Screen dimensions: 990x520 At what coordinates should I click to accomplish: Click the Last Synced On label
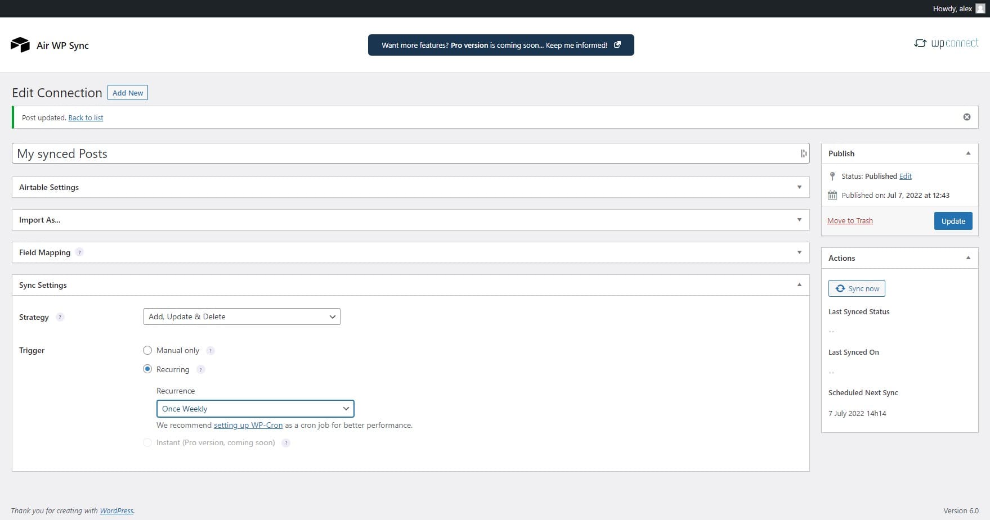[853, 352]
